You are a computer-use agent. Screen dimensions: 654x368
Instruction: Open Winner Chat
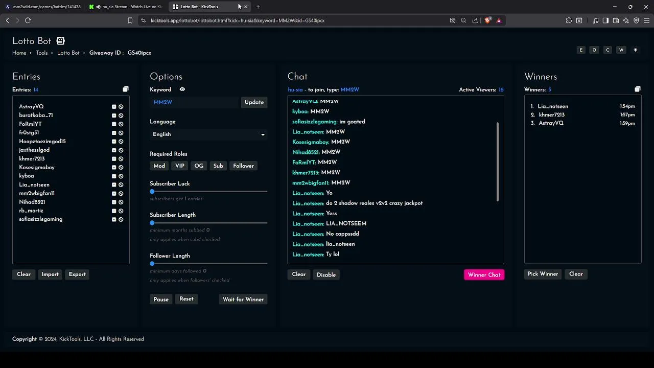tap(484, 275)
